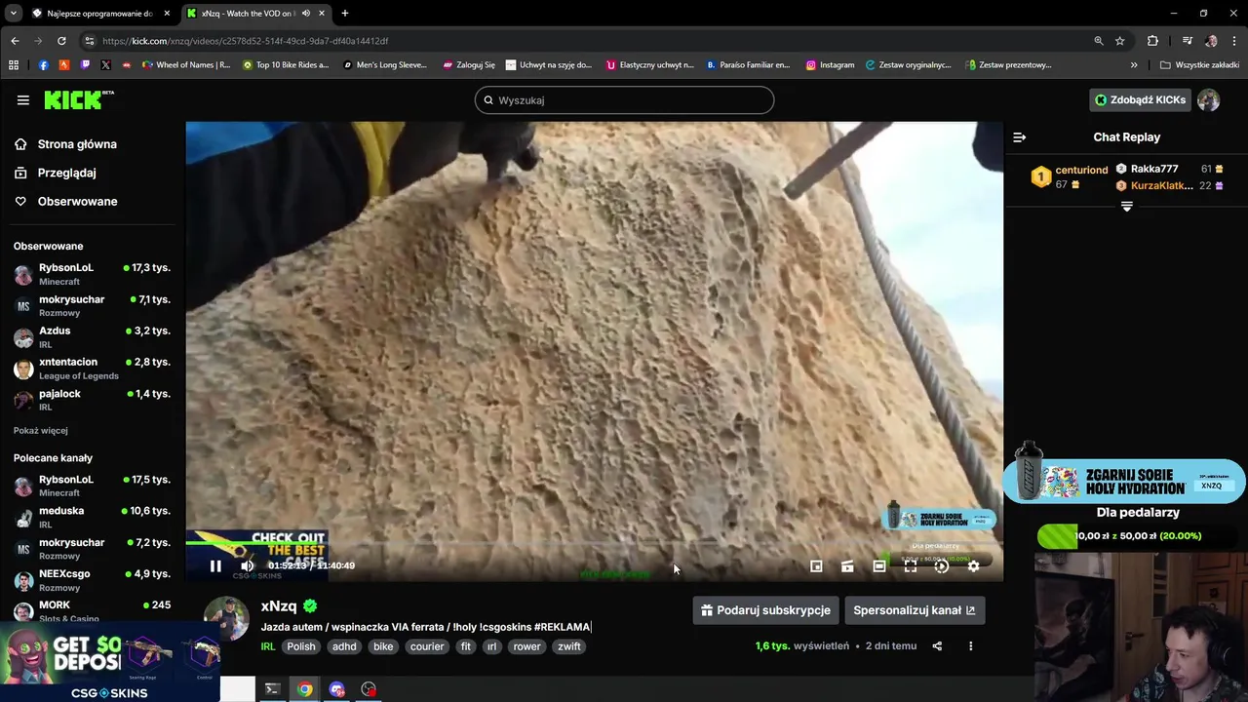The height and width of the screenshot is (702, 1248).
Task: Select the adhd tag
Action: click(344, 646)
